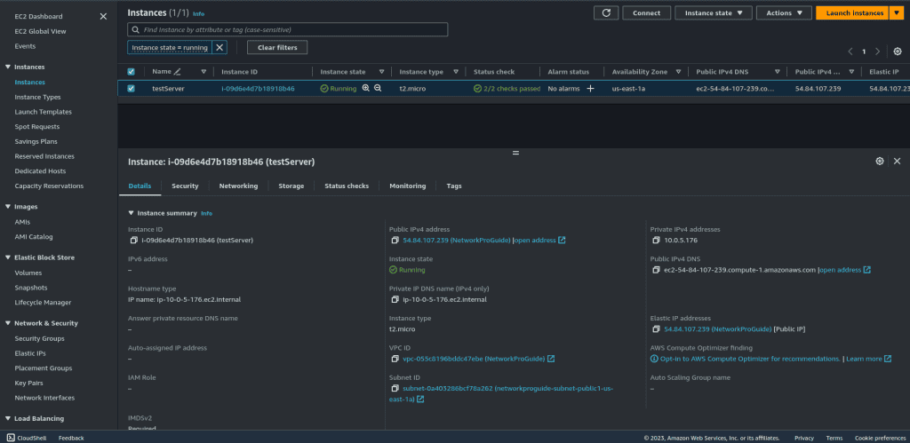Switch to the Status checks tab

347,186
